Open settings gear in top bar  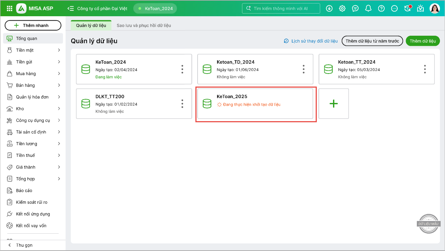[342, 8]
